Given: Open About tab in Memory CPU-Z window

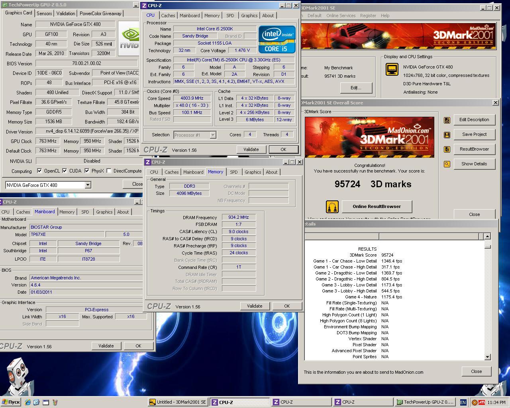Looking at the screenshot, I should coord(272,172).
